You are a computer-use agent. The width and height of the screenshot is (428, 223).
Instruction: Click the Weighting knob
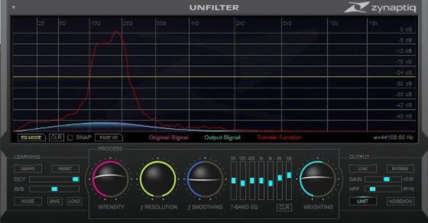[318, 179]
